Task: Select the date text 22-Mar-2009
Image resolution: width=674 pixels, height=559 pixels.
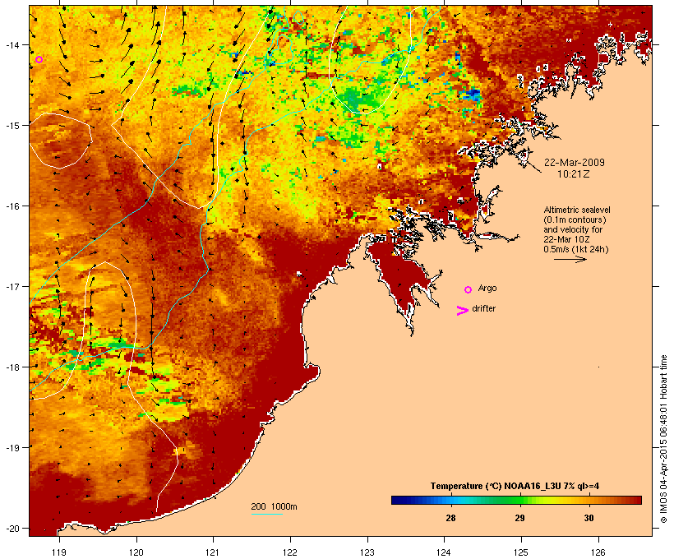Action: click(x=575, y=163)
